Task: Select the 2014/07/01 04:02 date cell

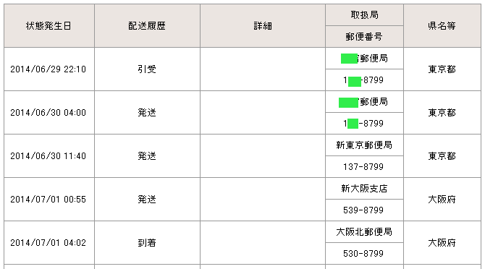Action: [x=49, y=243]
